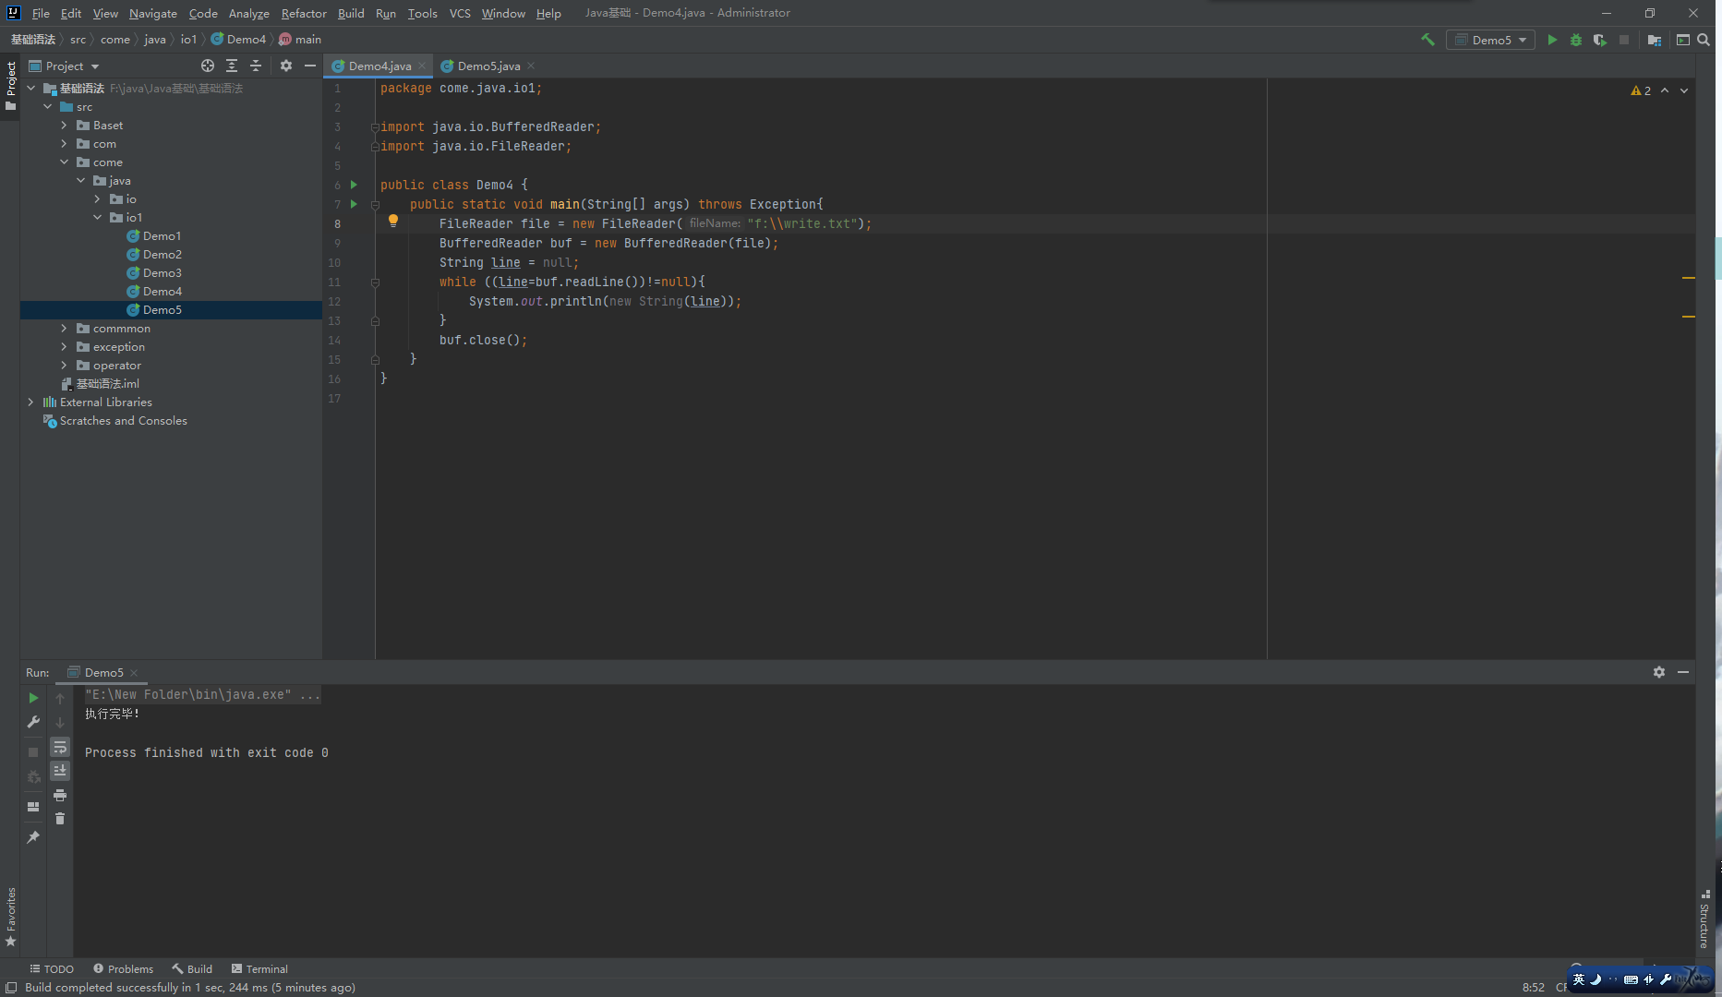Open the Terminal tool window

tap(259, 969)
